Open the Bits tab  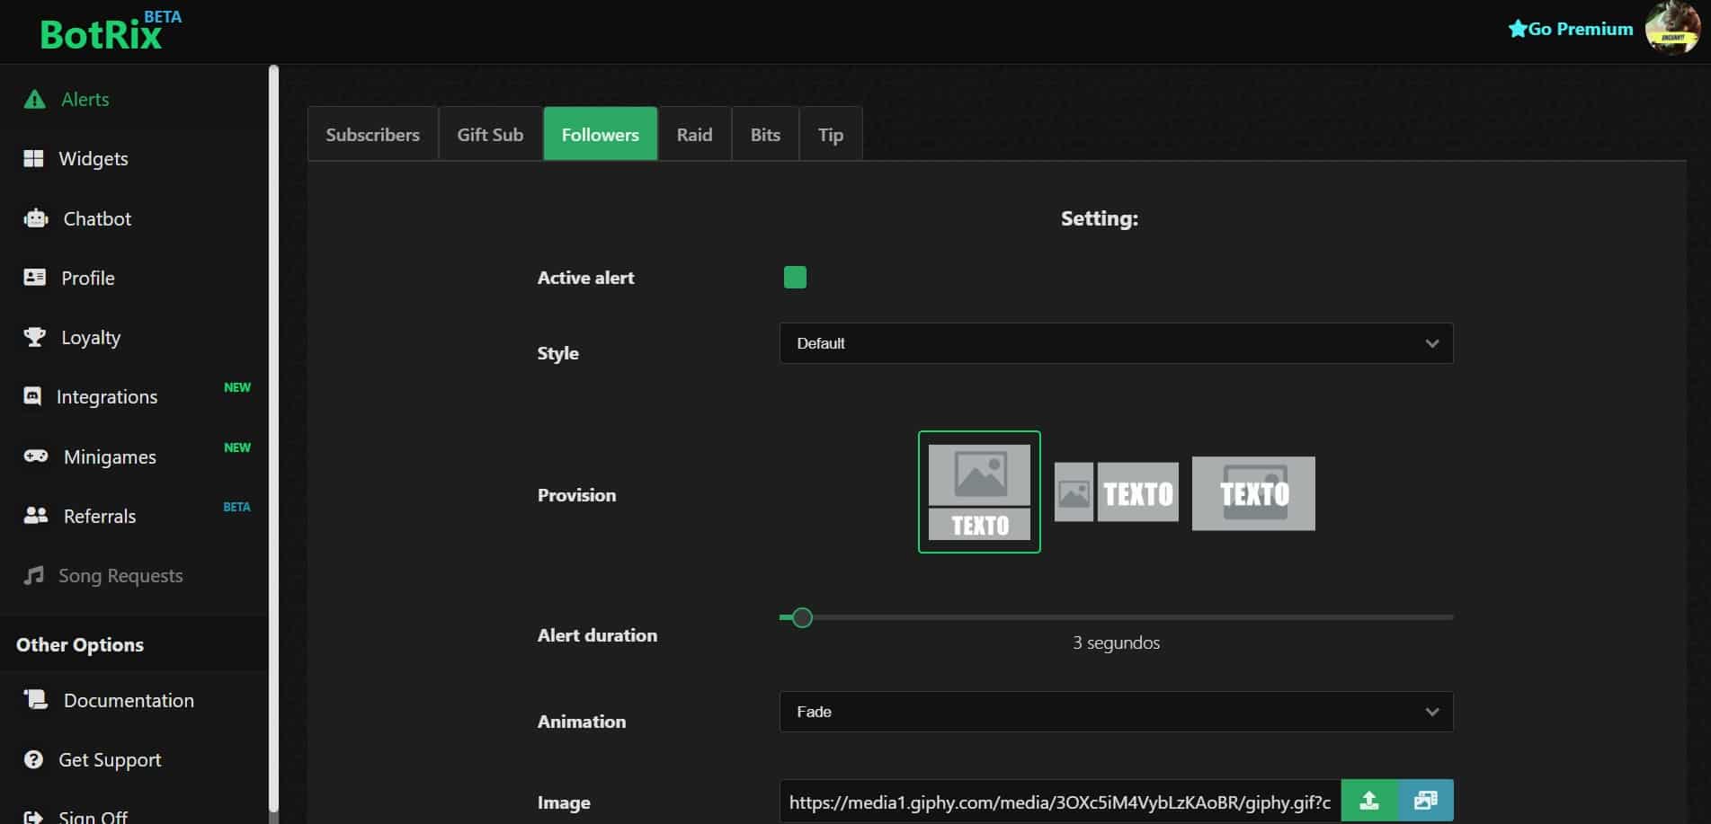(x=765, y=133)
